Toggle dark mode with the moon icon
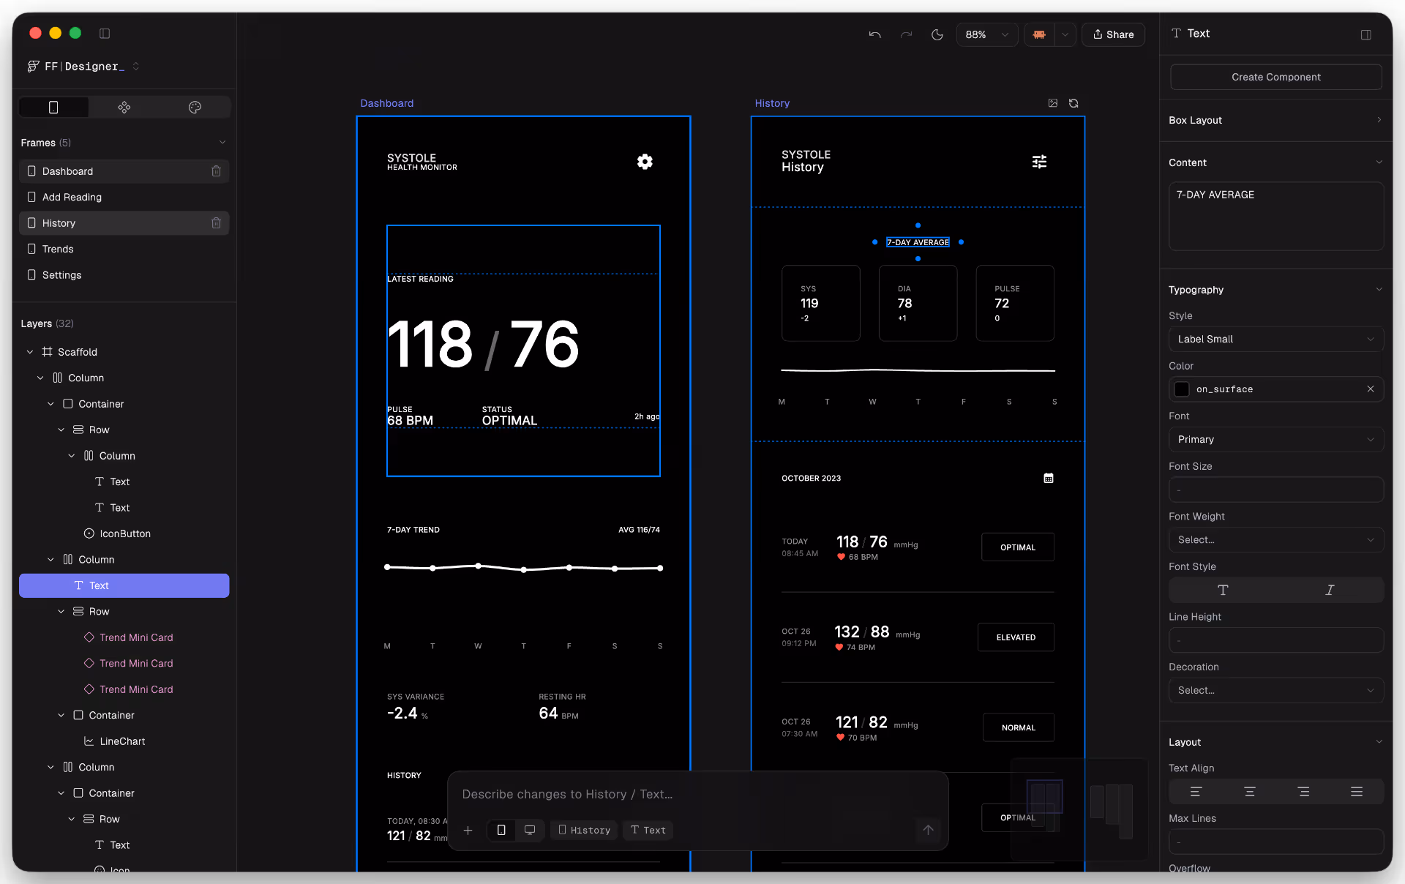1405x884 pixels. pos(938,34)
